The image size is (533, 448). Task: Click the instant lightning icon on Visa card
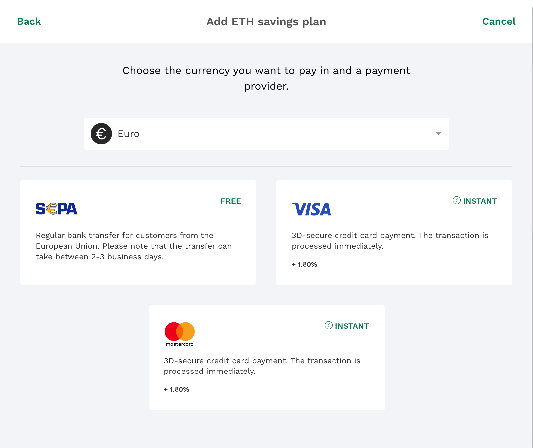tap(457, 200)
